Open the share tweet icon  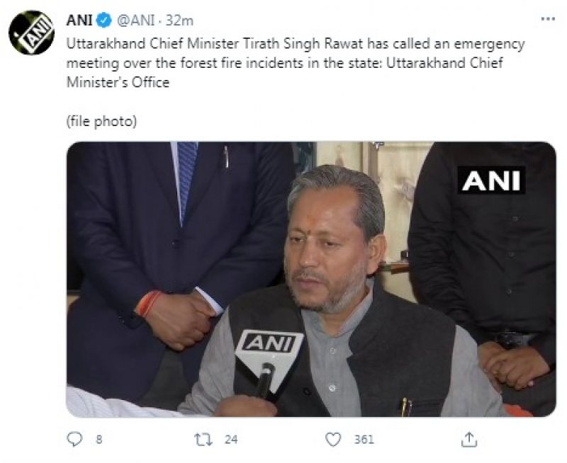(x=469, y=440)
